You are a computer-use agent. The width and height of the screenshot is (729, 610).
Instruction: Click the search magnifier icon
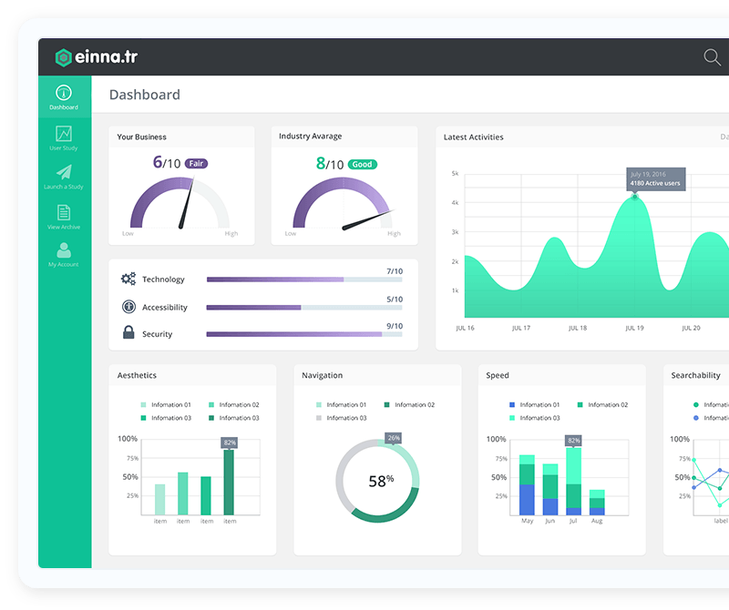pos(712,57)
